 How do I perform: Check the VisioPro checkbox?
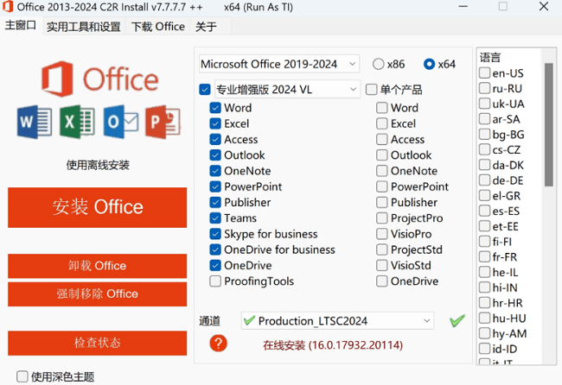click(x=381, y=234)
